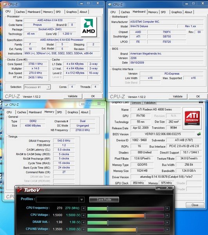
Task: Click Save Profile in TurboV
Action: pos(104,199)
